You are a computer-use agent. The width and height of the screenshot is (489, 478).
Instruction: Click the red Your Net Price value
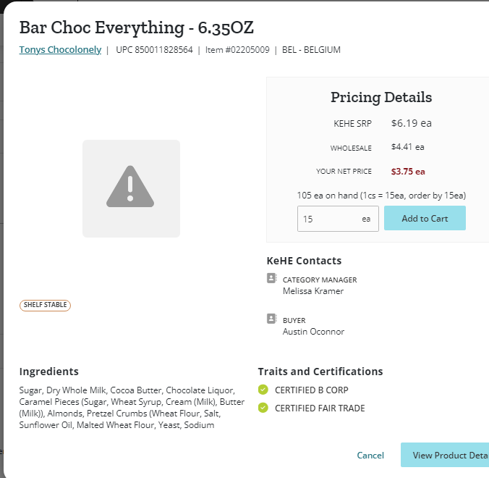[x=408, y=172]
